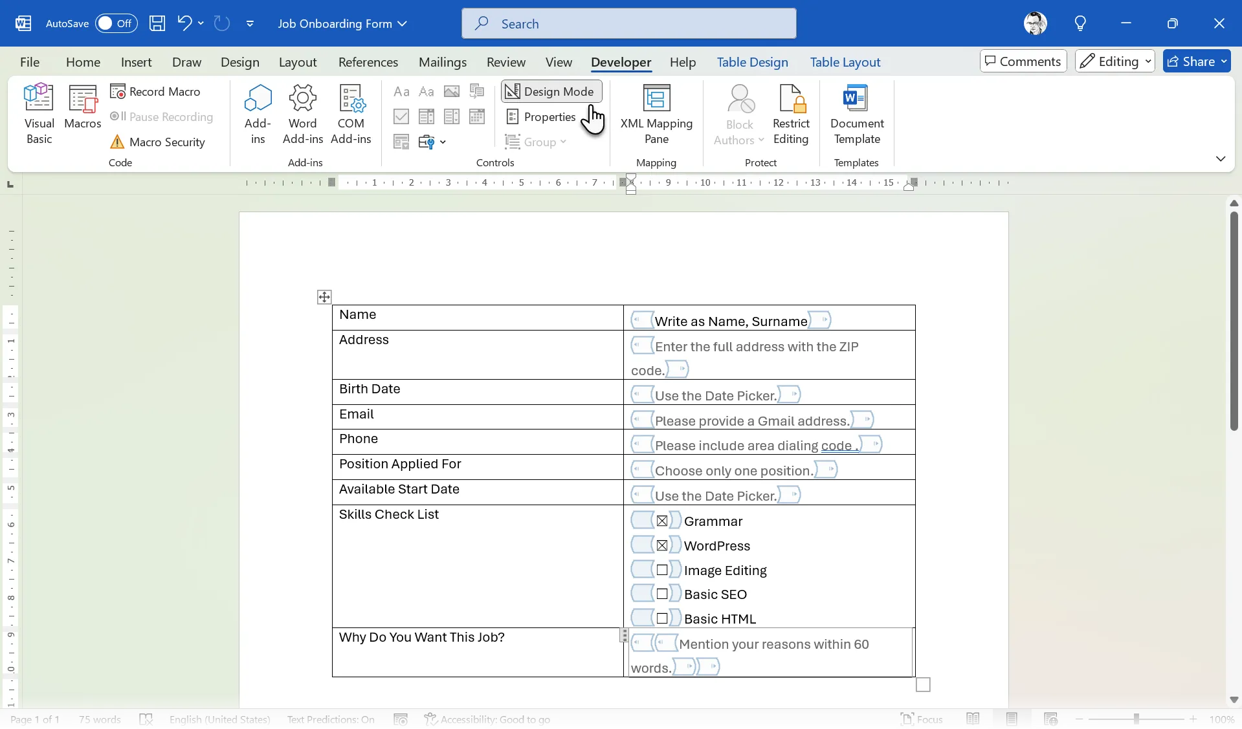
Task: Insert a Picture content control
Action: [x=451, y=92]
